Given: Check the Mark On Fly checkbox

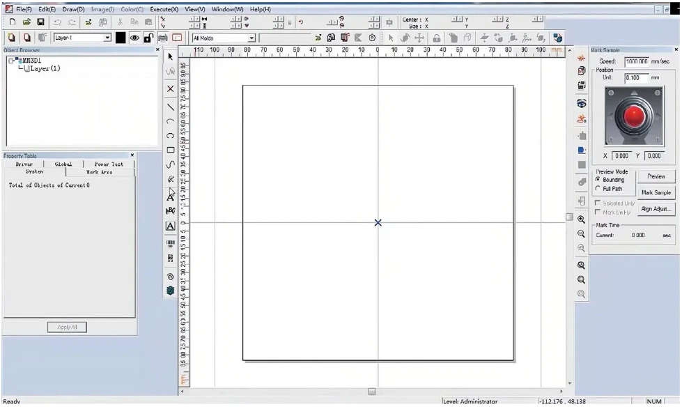Looking at the screenshot, I should (x=598, y=212).
